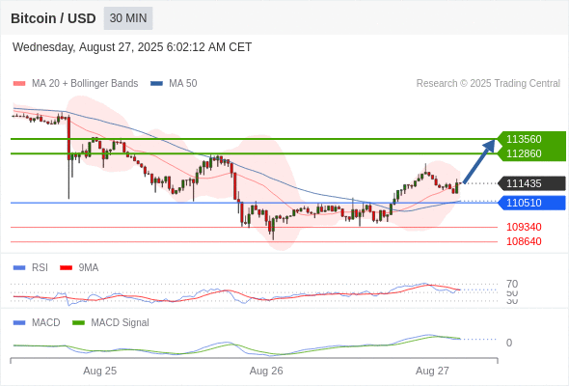Viewport: 569px width, 386px height.
Task: Click the blue MA 50 legend swatch
Action: coord(156,84)
